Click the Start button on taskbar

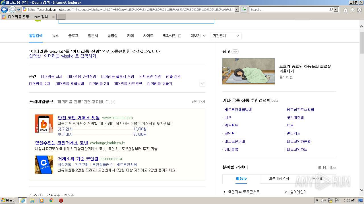(8, 200)
